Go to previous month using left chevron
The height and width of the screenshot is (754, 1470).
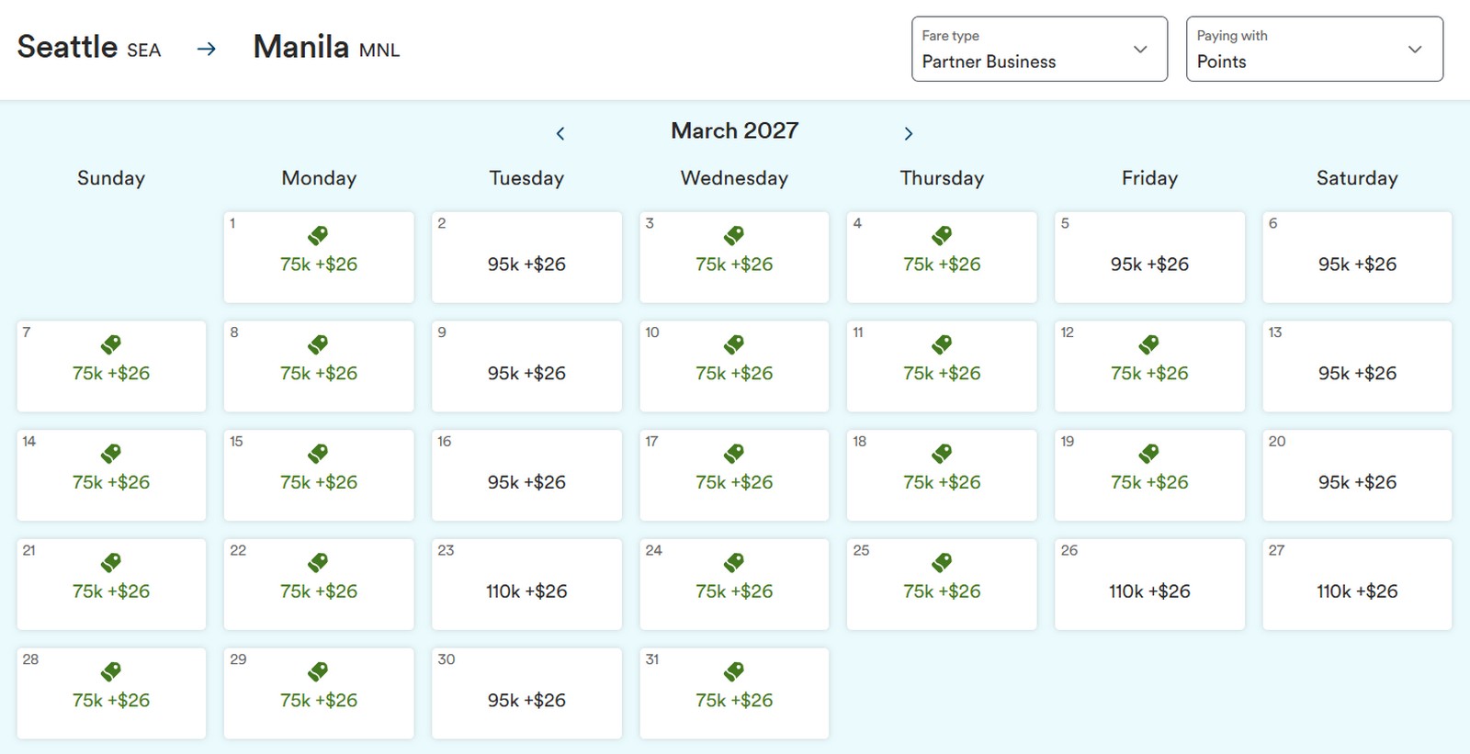click(560, 134)
